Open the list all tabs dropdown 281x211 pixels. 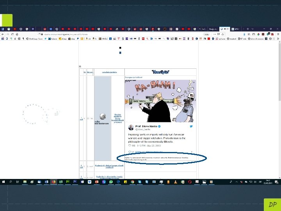pyautogui.click(x=253, y=29)
